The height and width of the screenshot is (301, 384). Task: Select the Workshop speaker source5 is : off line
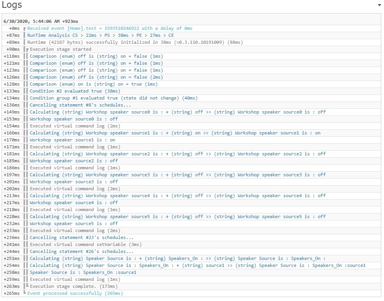(74, 224)
